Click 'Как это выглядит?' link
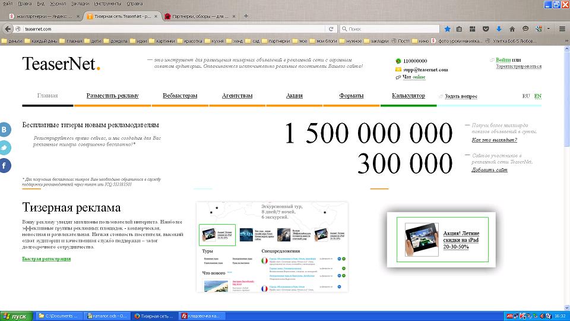570x321 pixels. pyautogui.click(x=494, y=140)
